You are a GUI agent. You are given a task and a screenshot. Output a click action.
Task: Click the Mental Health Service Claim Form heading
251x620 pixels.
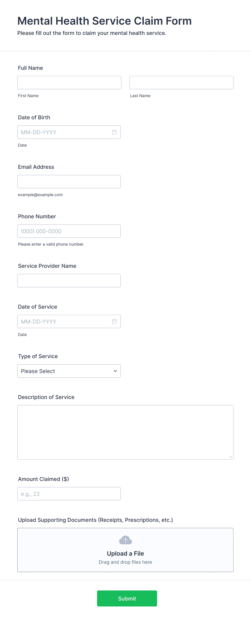[x=104, y=21]
